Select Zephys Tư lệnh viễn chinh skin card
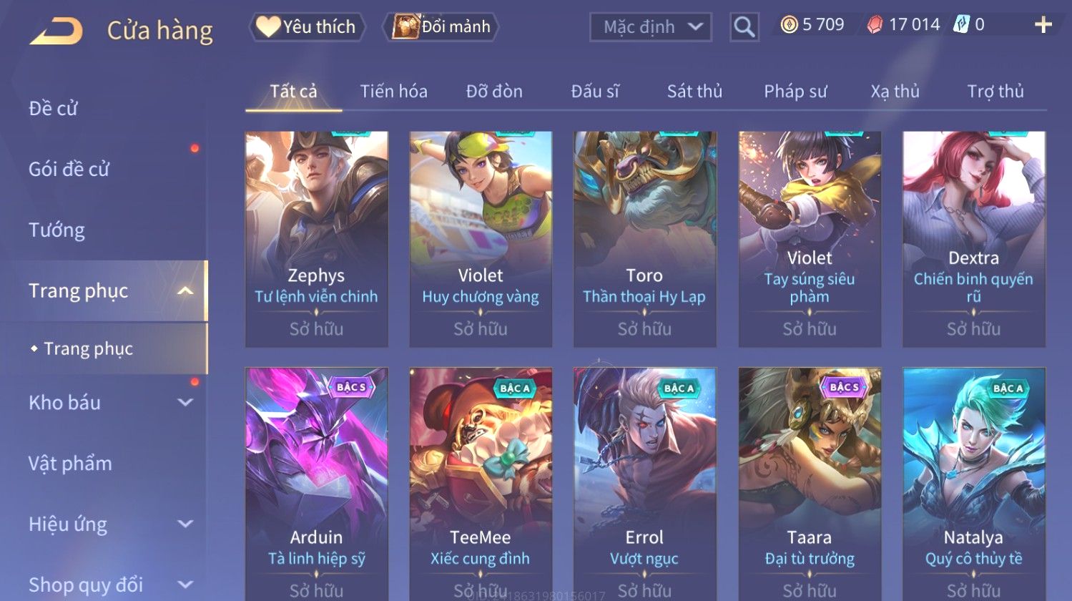Screen dimensions: 1072x601 click(316, 239)
